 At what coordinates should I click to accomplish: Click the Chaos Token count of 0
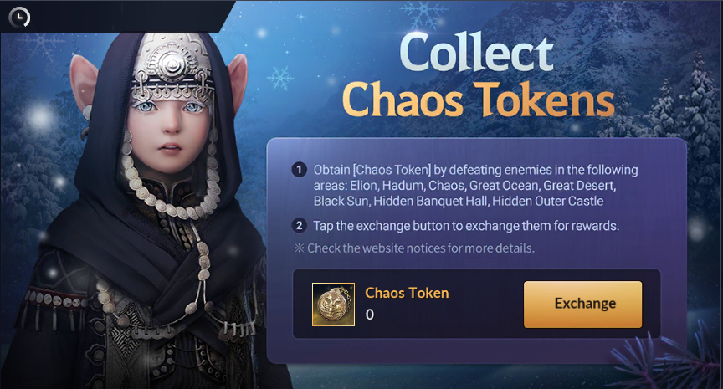coord(370,315)
